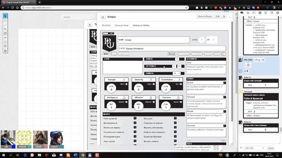The image size is (282, 158).
Task: Click the pop-out icon beside Клира title
Action: [x=103, y=17]
